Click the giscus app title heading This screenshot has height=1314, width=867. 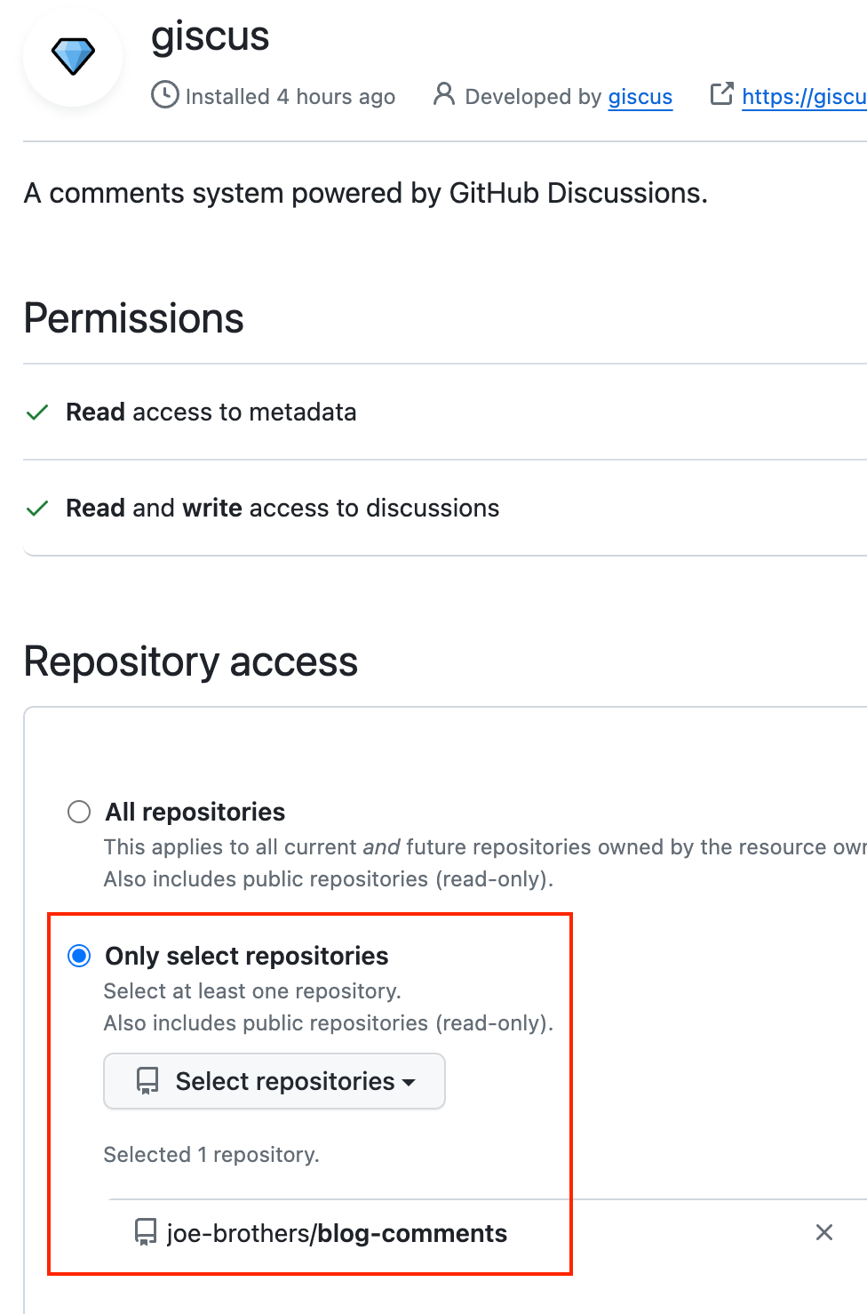tap(210, 36)
